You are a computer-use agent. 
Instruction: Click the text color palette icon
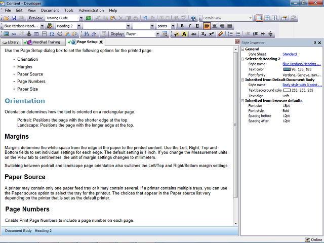177,34
